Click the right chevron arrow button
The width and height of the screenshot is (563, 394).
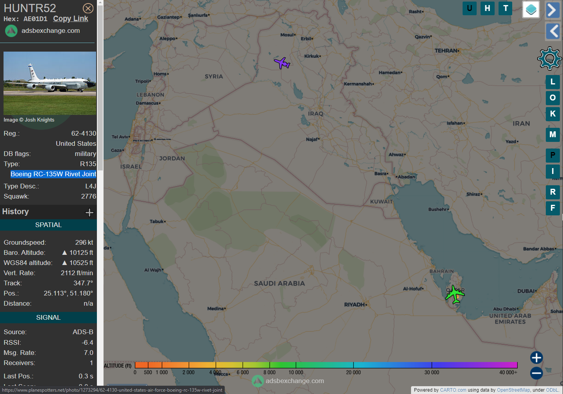[x=553, y=10]
